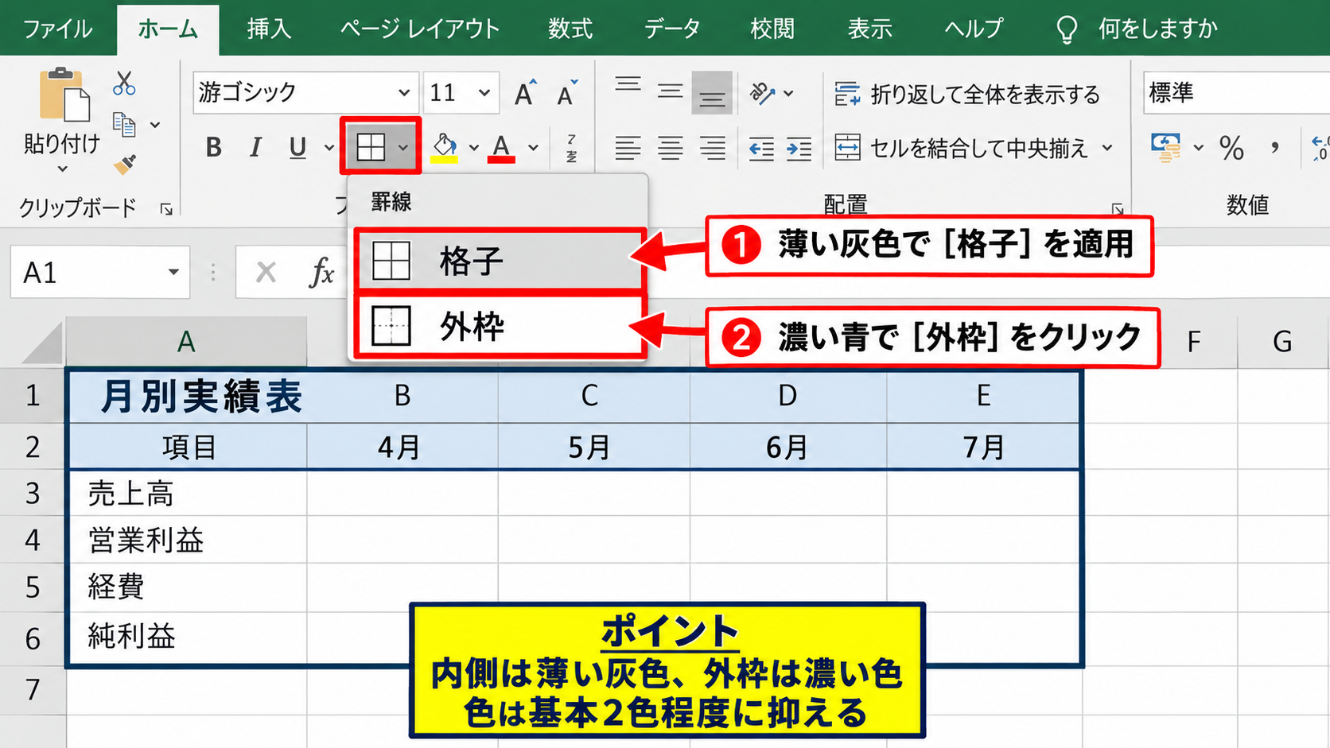Align text right icon
Image resolution: width=1330 pixels, height=748 pixels.
[x=712, y=149]
